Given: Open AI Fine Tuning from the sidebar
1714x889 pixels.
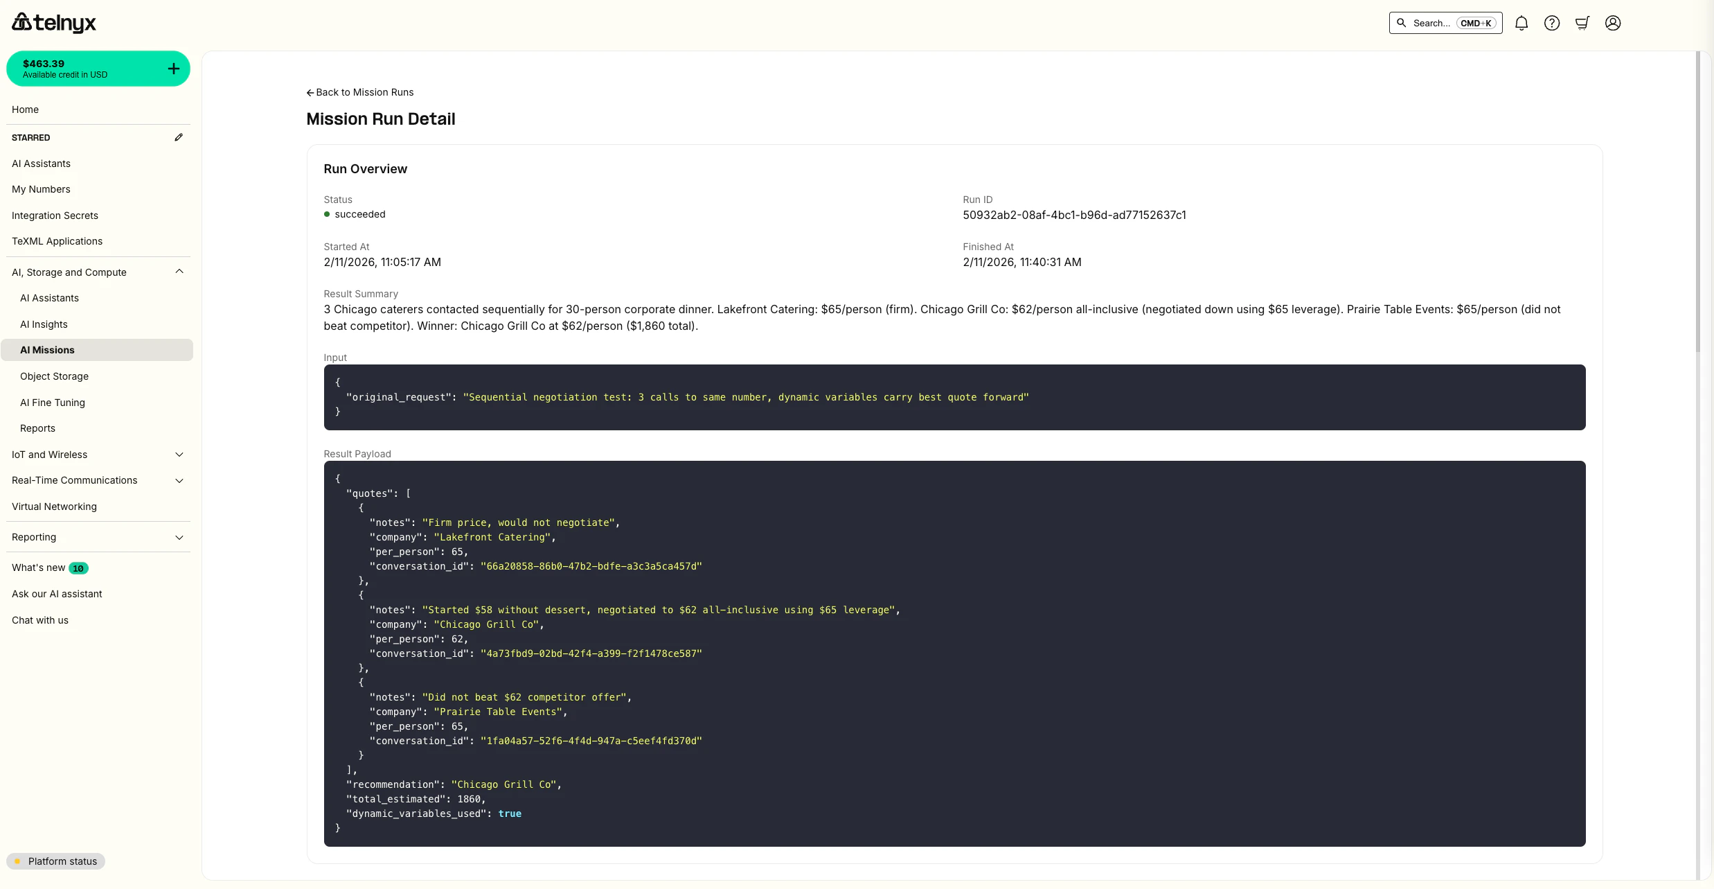Looking at the screenshot, I should pyautogui.click(x=53, y=403).
